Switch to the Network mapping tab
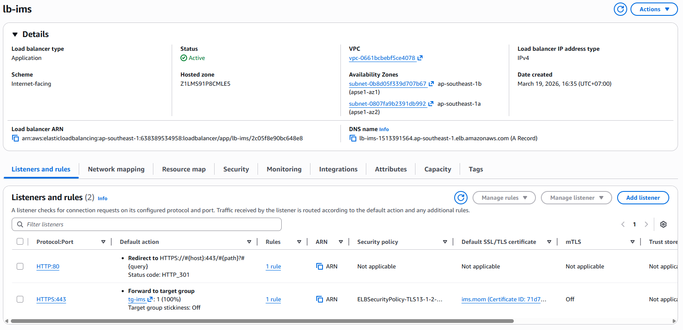Screen dimensions: 683x330 [x=116, y=169]
